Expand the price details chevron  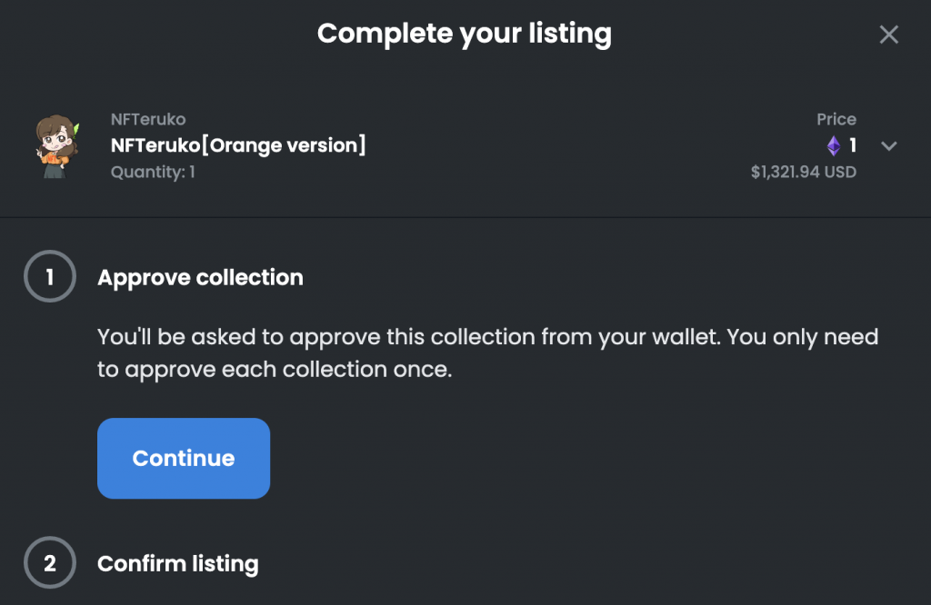pyautogui.click(x=889, y=146)
